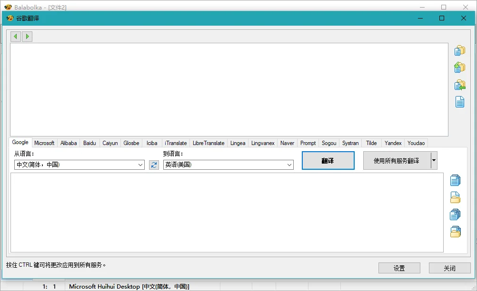Select the LibreTranslate tab
The image size is (477, 291).
209,143
